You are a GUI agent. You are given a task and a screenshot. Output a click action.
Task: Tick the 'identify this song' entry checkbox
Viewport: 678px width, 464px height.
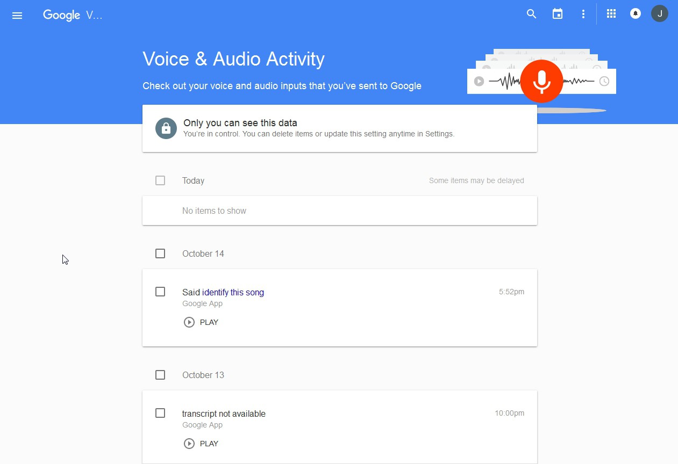(160, 292)
